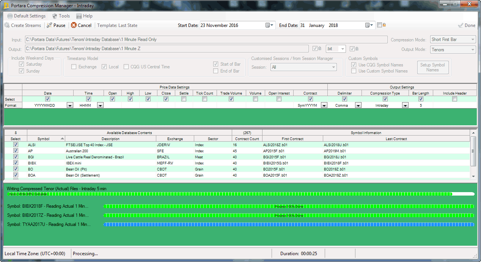Open the Comma delimiter dropdown

(x=358, y=106)
